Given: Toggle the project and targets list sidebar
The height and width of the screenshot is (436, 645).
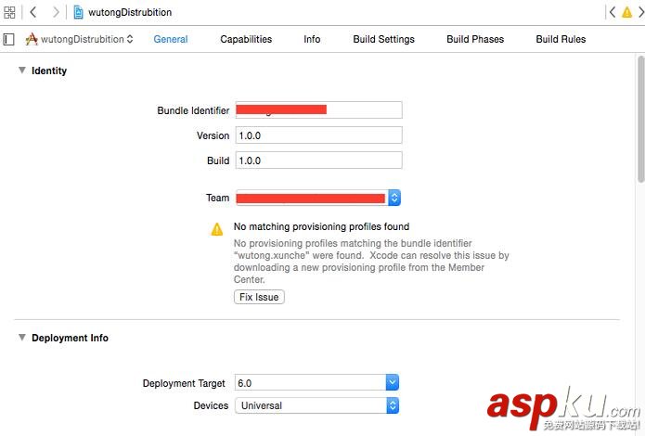Looking at the screenshot, I should pos(8,40).
